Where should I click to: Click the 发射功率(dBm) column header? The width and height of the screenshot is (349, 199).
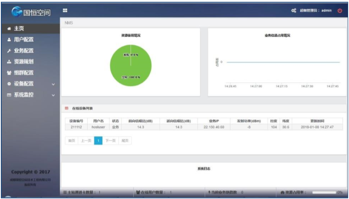coord(249,121)
